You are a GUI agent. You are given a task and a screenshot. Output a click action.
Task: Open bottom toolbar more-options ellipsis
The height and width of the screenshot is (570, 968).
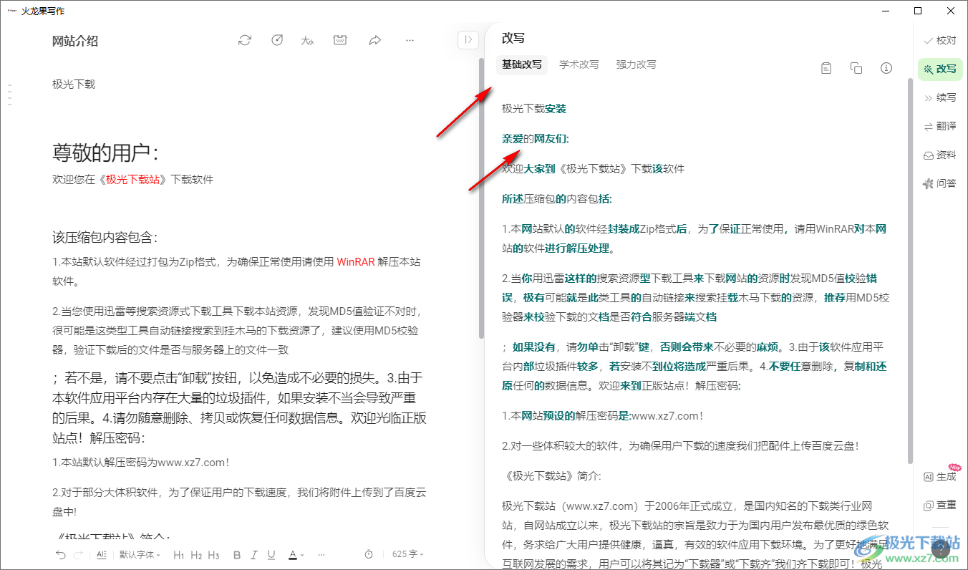tap(321, 554)
